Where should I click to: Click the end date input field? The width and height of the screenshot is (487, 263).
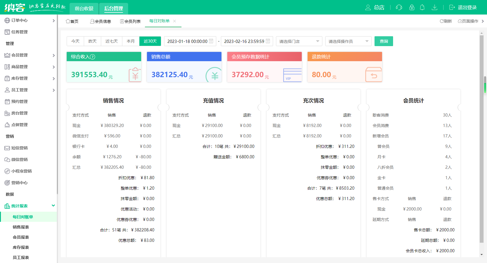pyautogui.click(x=247, y=41)
